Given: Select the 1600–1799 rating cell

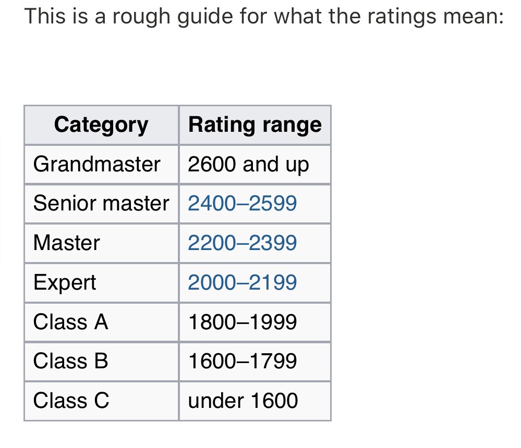Looking at the screenshot, I should point(243,362).
